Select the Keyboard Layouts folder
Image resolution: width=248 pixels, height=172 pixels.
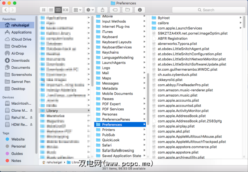(120, 42)
